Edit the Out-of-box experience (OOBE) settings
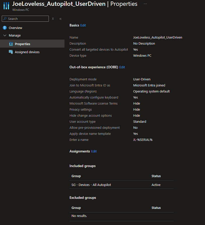The width and height of the screenshot is (205, 225). tap(122, 67)
